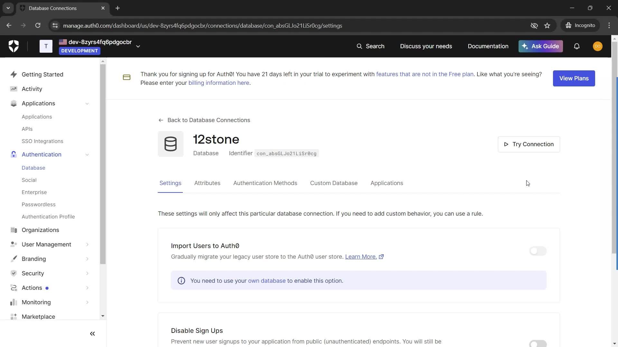Toggle the Disable Sign Ups switch
The width and height of the screenshot is (618, 347).
tap(538, 343)
